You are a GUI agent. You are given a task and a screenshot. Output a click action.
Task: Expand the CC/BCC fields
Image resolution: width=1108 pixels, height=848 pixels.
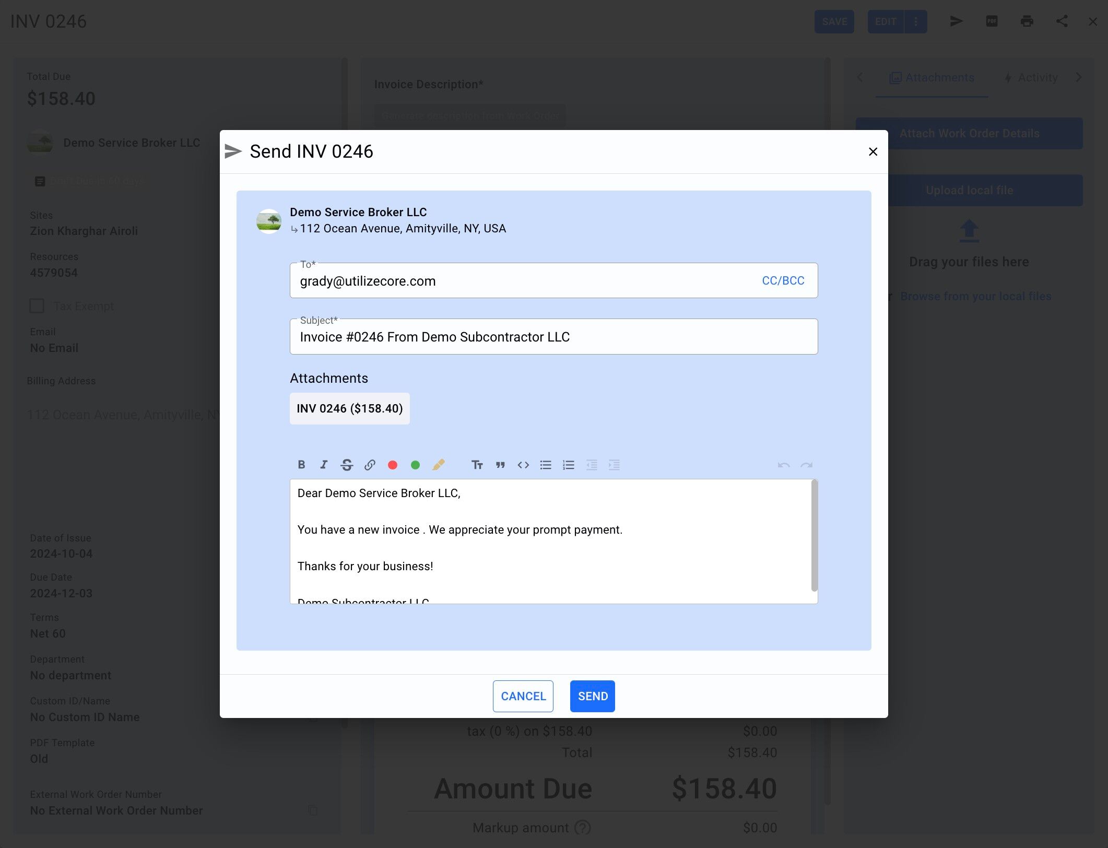[x=783, y=281]
